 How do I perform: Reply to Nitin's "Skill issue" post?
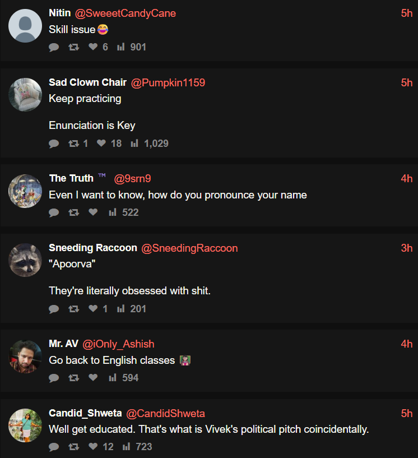(x=54, y=48)
